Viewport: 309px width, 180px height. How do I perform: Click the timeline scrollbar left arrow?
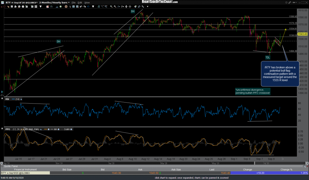(x=2, y=163)
